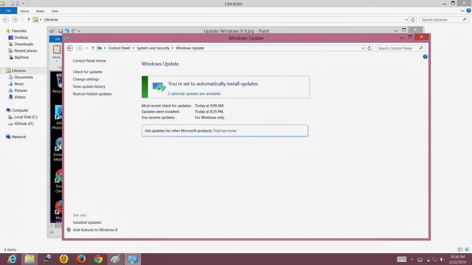Open recent locations dropdown in Windows Update

pyautogui.click(x=86, y=48)
